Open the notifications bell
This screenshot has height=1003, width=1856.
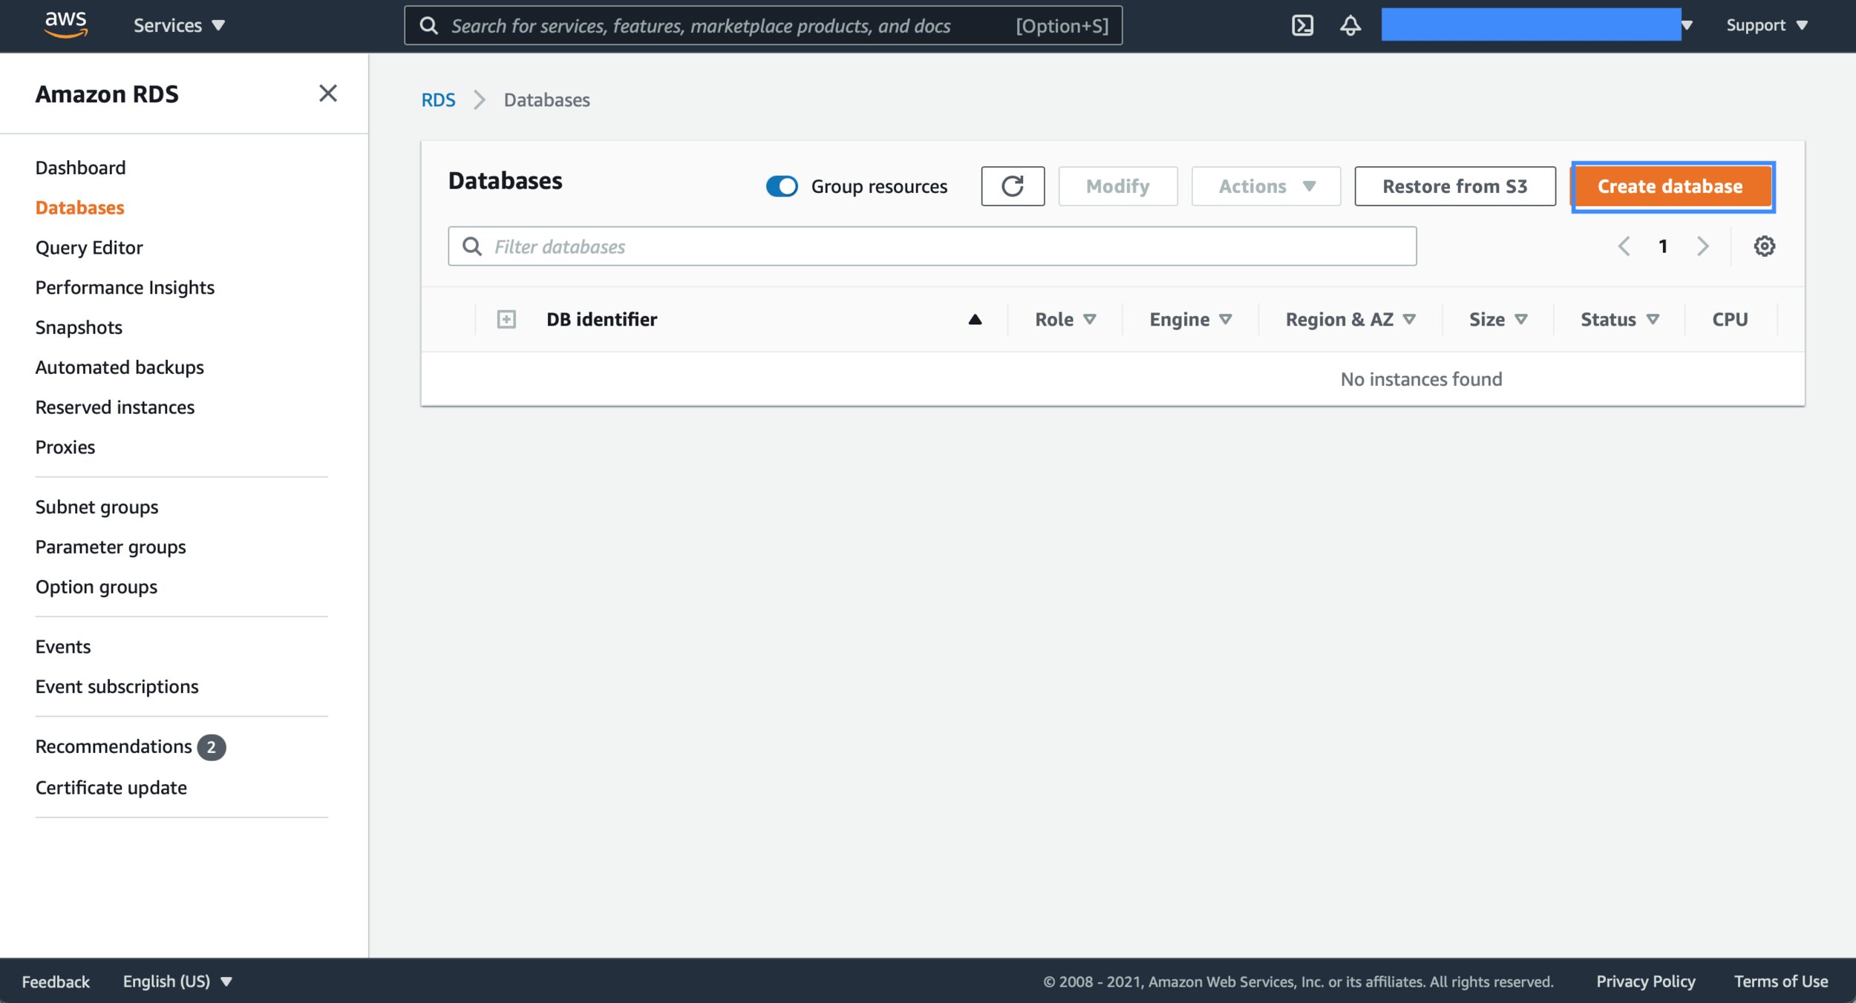[x=1350, y=25]
